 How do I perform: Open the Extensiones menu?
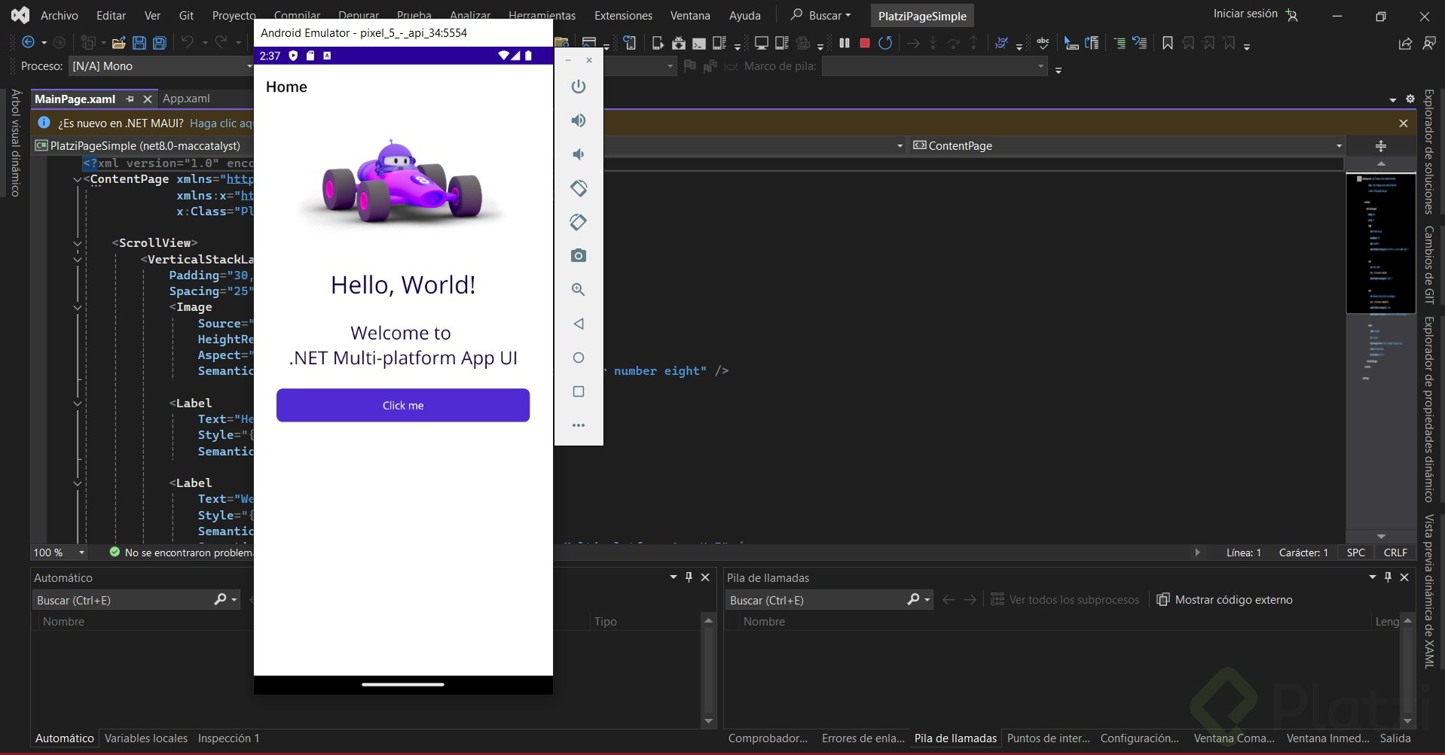coord(623,15)
